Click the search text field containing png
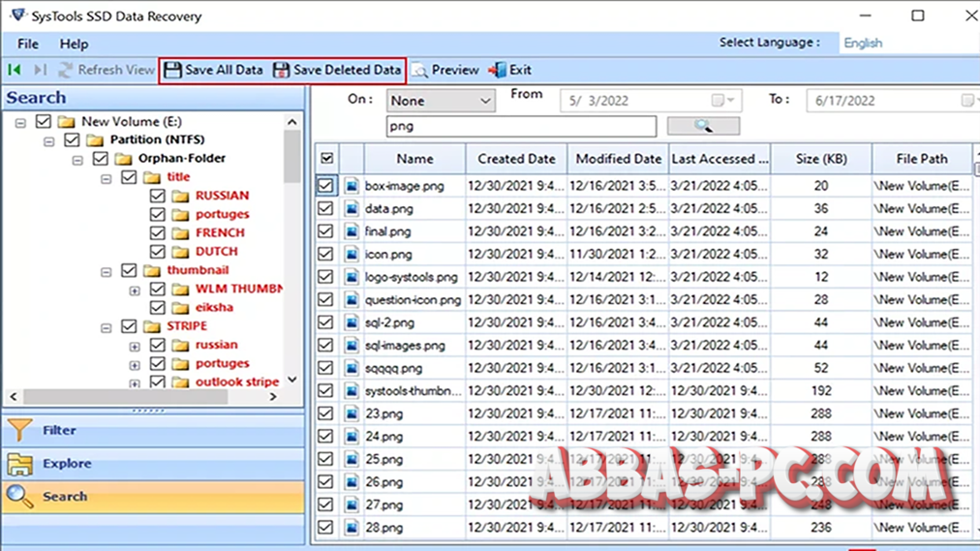This screenshot has width=980, height=551. pyautogui.click(x=520, y=126)
